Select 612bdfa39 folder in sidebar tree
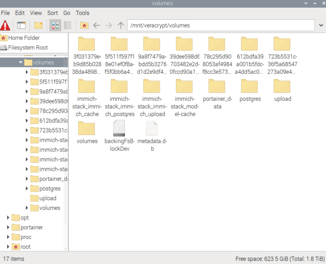The image size is (326, 264). [x=49, y=121]
